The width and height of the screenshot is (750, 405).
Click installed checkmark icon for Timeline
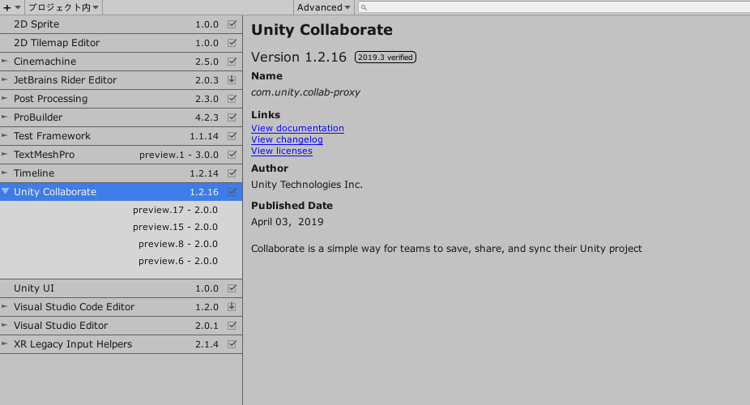tap(232, 173)
